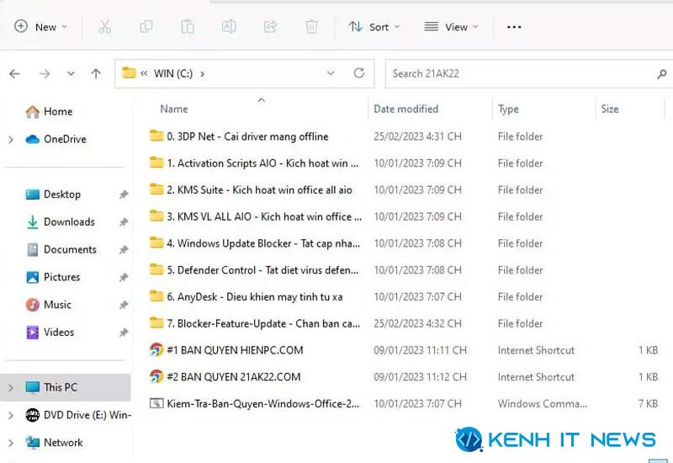Go up one folder level arrow
673x463 pixels.
pos(96,74)
